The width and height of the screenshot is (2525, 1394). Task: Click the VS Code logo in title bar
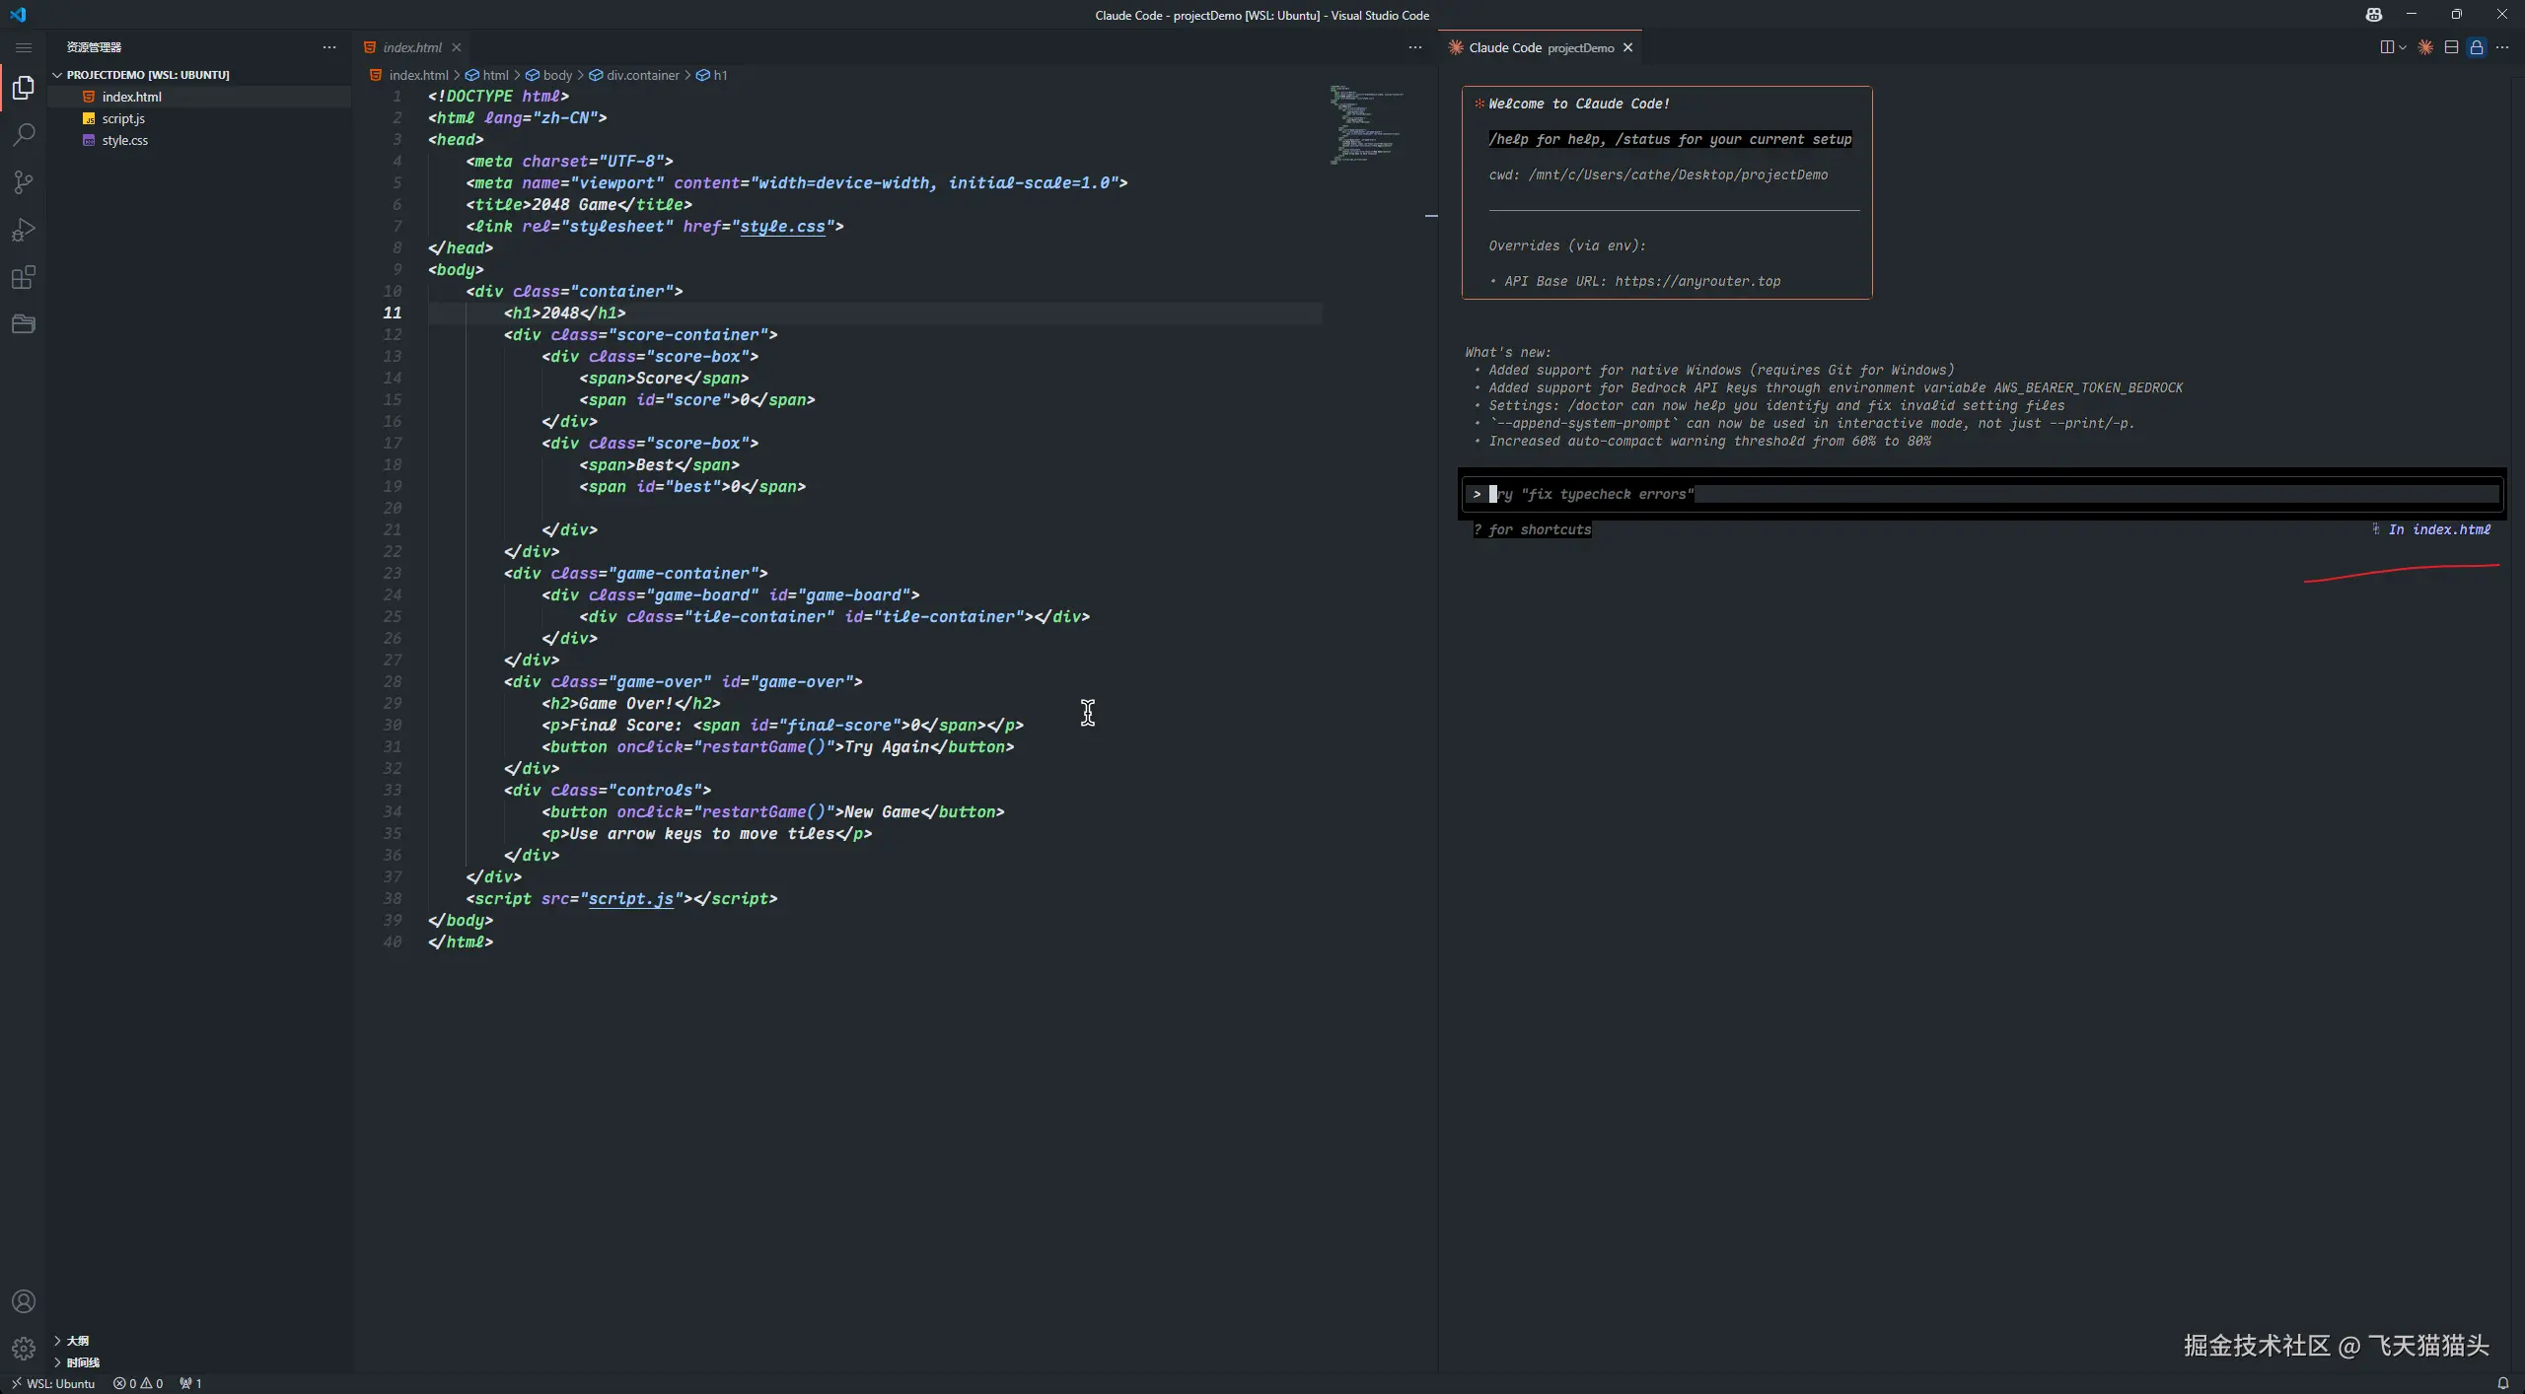coord(18,15)
